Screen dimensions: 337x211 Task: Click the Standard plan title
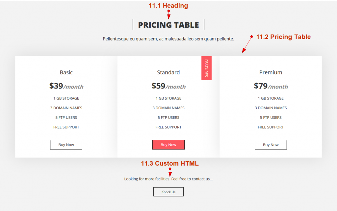click(x=168, y=72)
